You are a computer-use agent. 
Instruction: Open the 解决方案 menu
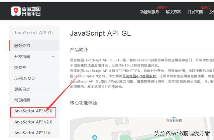coord(173,12)
